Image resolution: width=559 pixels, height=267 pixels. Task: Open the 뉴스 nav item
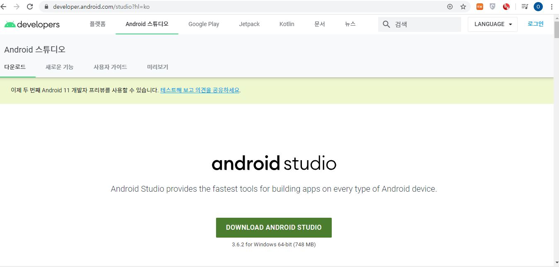(350, 24)
